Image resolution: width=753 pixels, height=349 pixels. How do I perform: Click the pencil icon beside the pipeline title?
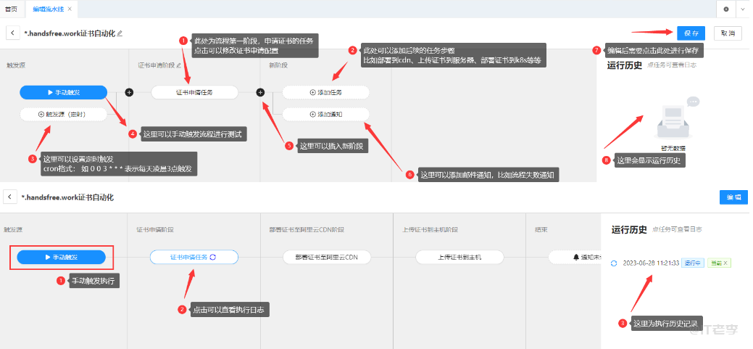tap(120, 33)
